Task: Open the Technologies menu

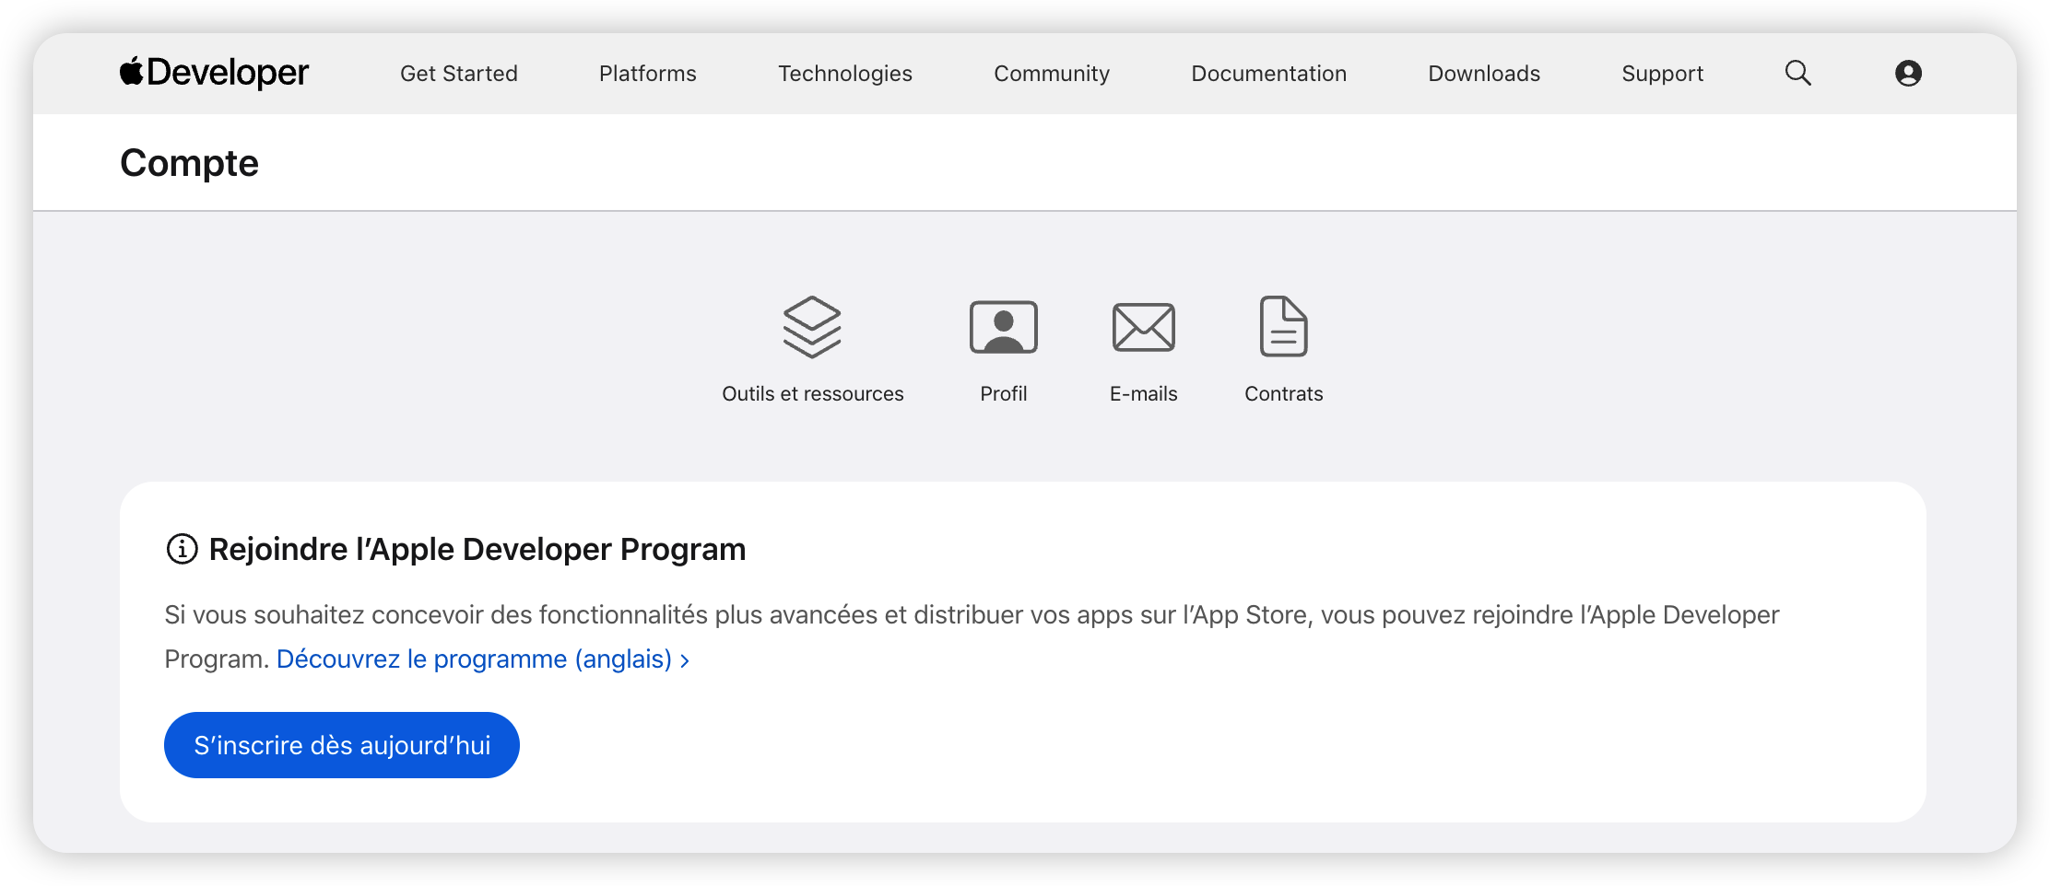Action: (x=845, y=74)
